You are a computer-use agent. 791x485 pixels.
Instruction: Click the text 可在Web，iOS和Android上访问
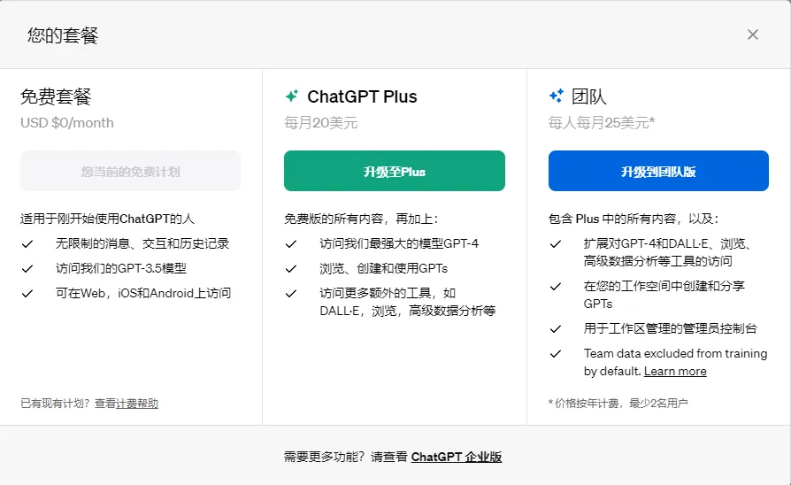coord(143,293)
